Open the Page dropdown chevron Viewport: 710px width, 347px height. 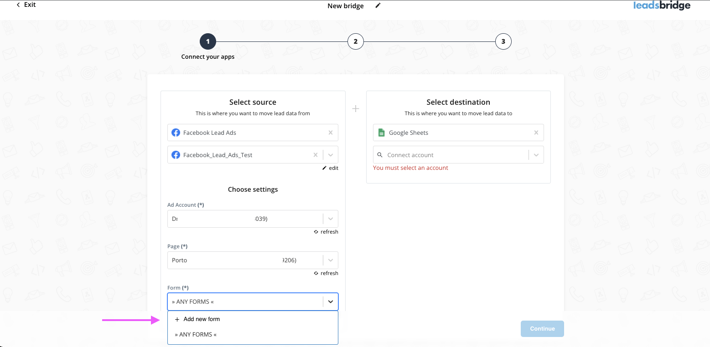331,260
